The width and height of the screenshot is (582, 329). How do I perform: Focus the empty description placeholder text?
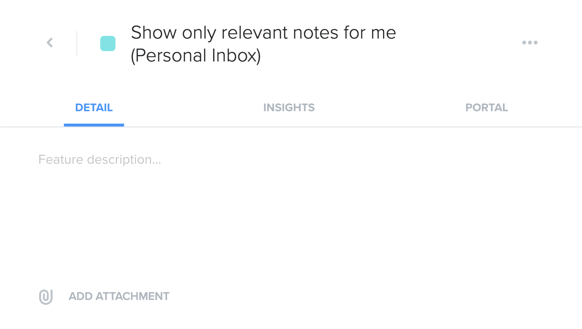tap(100, 160)
